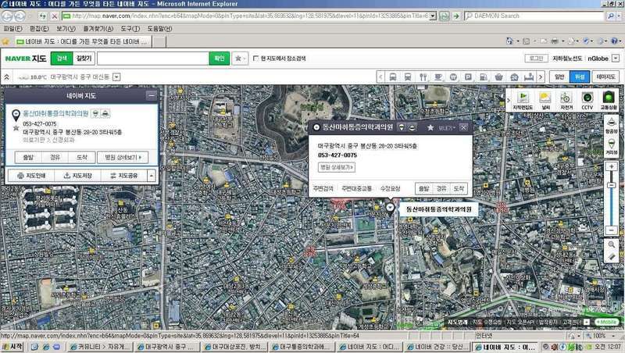Open the 파일(F) menu
The image size is (625, 353).
12,29
